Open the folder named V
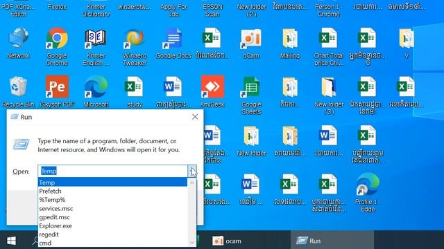Screen dimensions: 444x249 point(407,43)
